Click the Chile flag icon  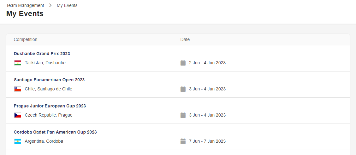(x=18, y=89)
